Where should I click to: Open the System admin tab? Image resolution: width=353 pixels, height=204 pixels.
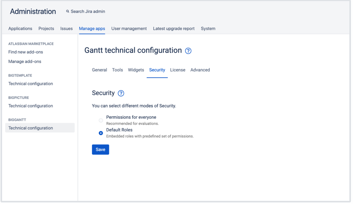click(208, 29)
